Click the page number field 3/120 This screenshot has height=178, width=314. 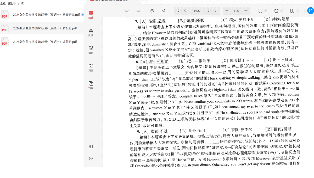tap(197, 11)
